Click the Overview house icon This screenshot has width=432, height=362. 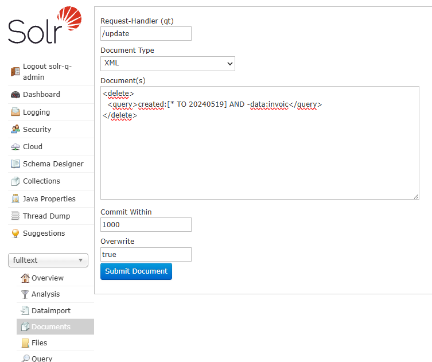pyautogui.click(x=25, y=278)
